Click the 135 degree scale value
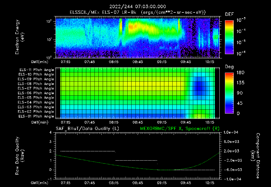The image size is (271, 187). [x=240, y=83]
